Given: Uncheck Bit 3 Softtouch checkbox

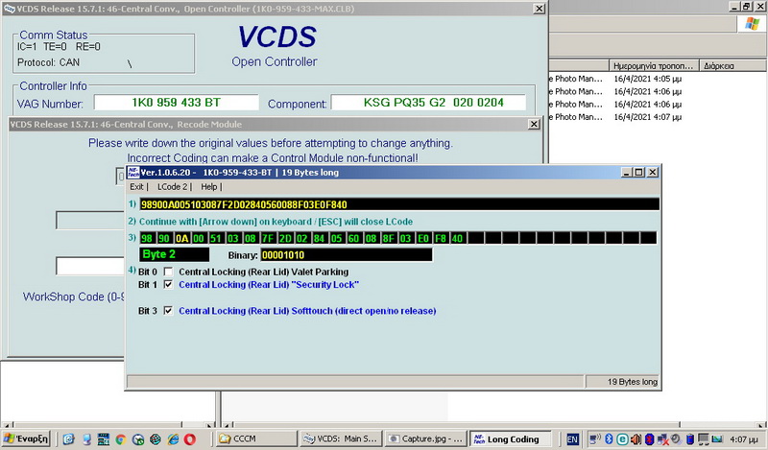Looking at the screenshot, I should click(x=168, y=311).
